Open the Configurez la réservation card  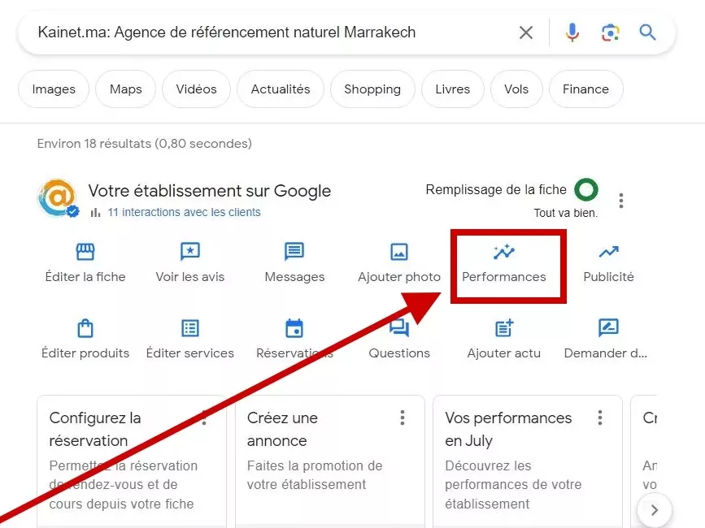click(x=132, y=461)
